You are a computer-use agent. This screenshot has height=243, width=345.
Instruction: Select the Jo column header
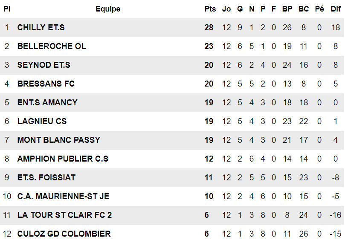pos(226,9)
